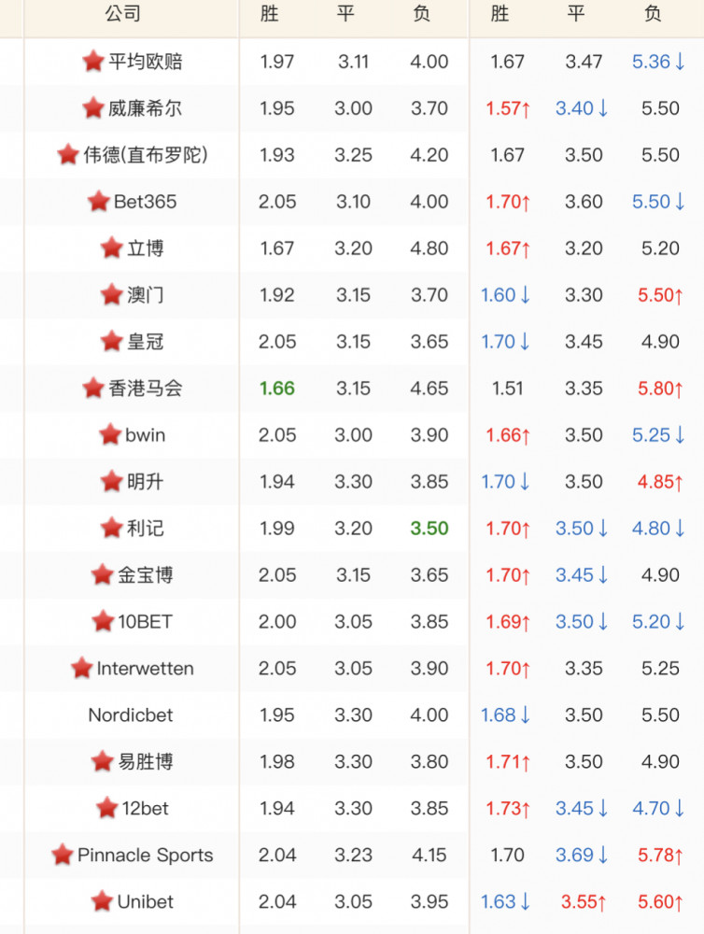Click 4.70↓ in 12bet row
The width and height of the screenshot is (704, 934).
point(658,808)
